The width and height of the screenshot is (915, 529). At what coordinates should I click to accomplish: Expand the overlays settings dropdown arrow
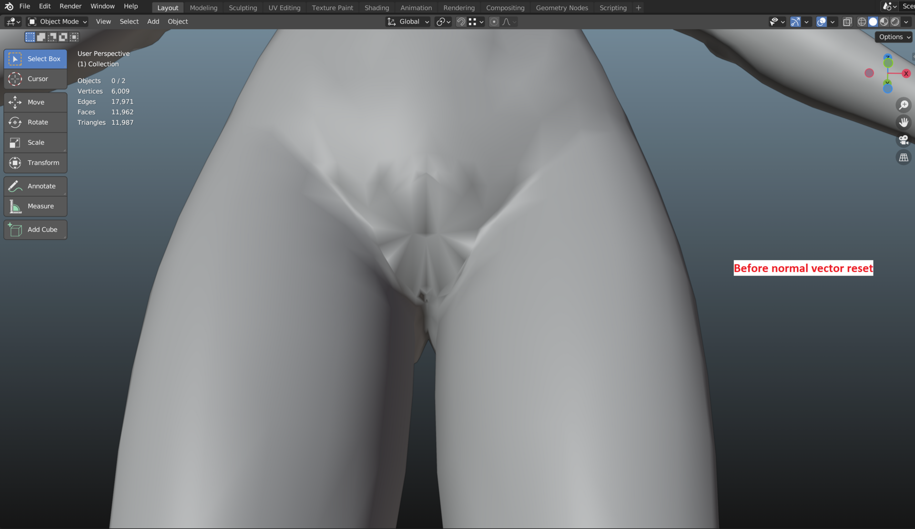[832, 22]
